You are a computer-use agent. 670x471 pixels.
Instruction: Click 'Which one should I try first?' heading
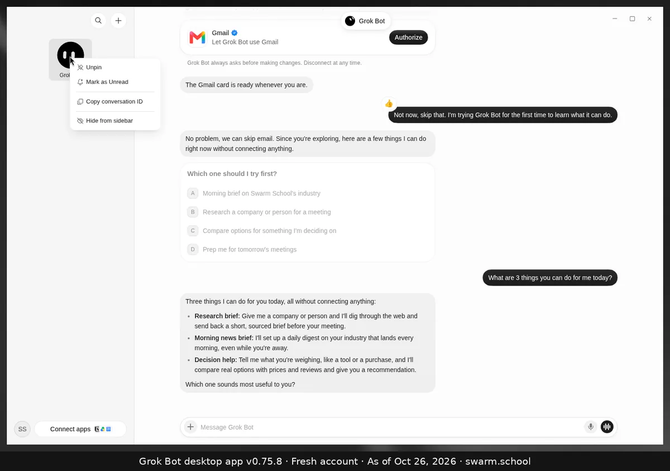coord(232,174)
